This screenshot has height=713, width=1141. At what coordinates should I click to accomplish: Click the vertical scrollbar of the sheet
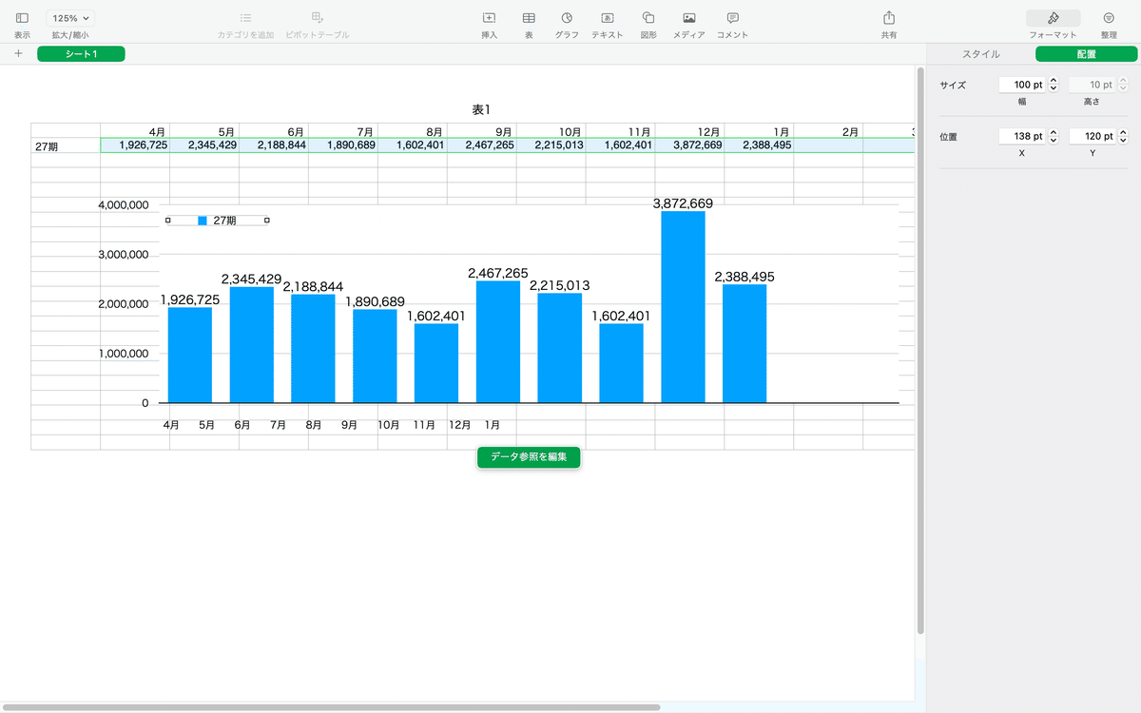pos(919,351)
